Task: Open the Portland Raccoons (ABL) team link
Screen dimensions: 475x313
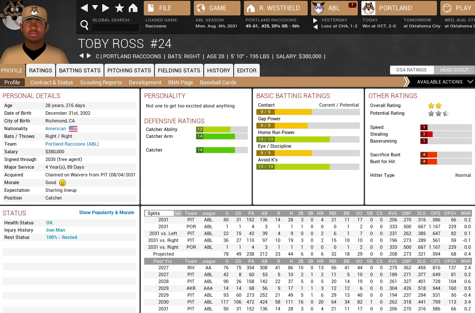Action: (72, 144)
